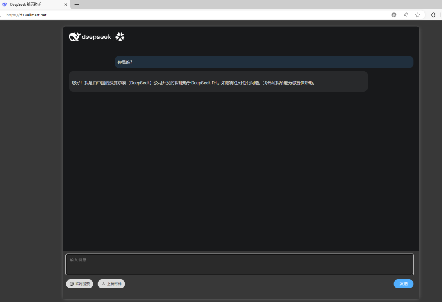Select the DeepSeek 聊天助手 browser tab
The image size is (442, 302).
point(35,5)
